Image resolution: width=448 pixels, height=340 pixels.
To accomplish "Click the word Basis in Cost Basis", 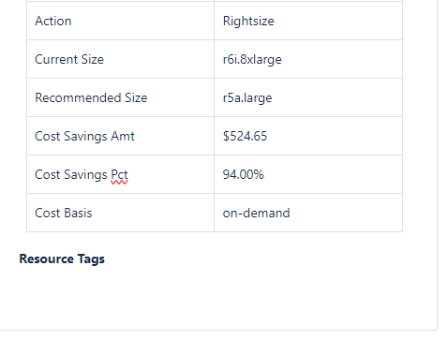I will point(78,213).
